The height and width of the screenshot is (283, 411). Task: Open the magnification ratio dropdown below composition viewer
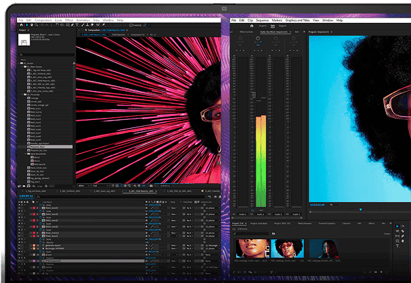tap(84, 186)
